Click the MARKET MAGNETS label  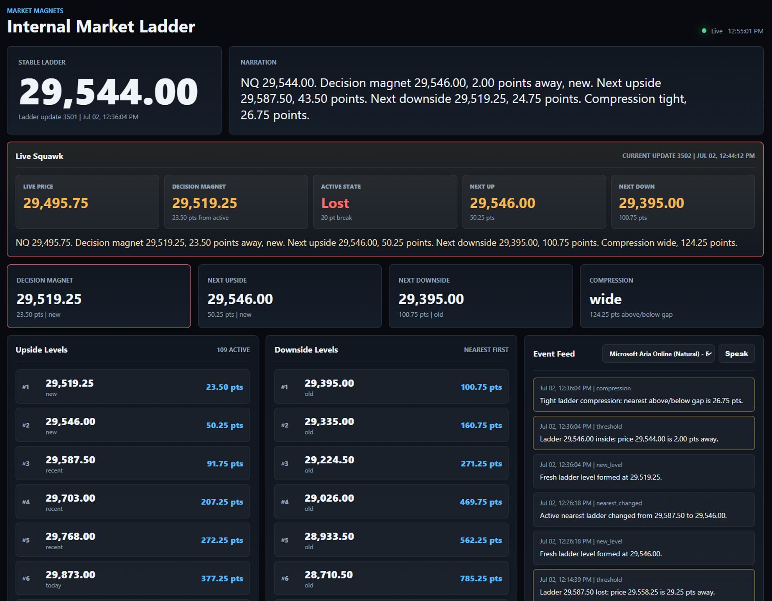click(x=35, y=11)
